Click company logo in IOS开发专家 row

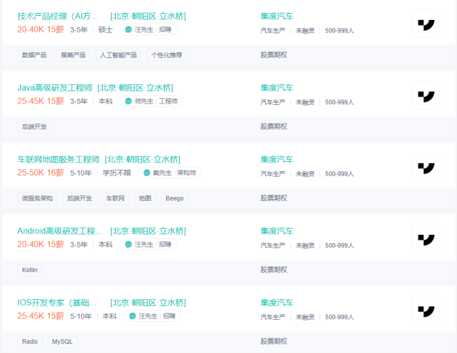point(426,310)
